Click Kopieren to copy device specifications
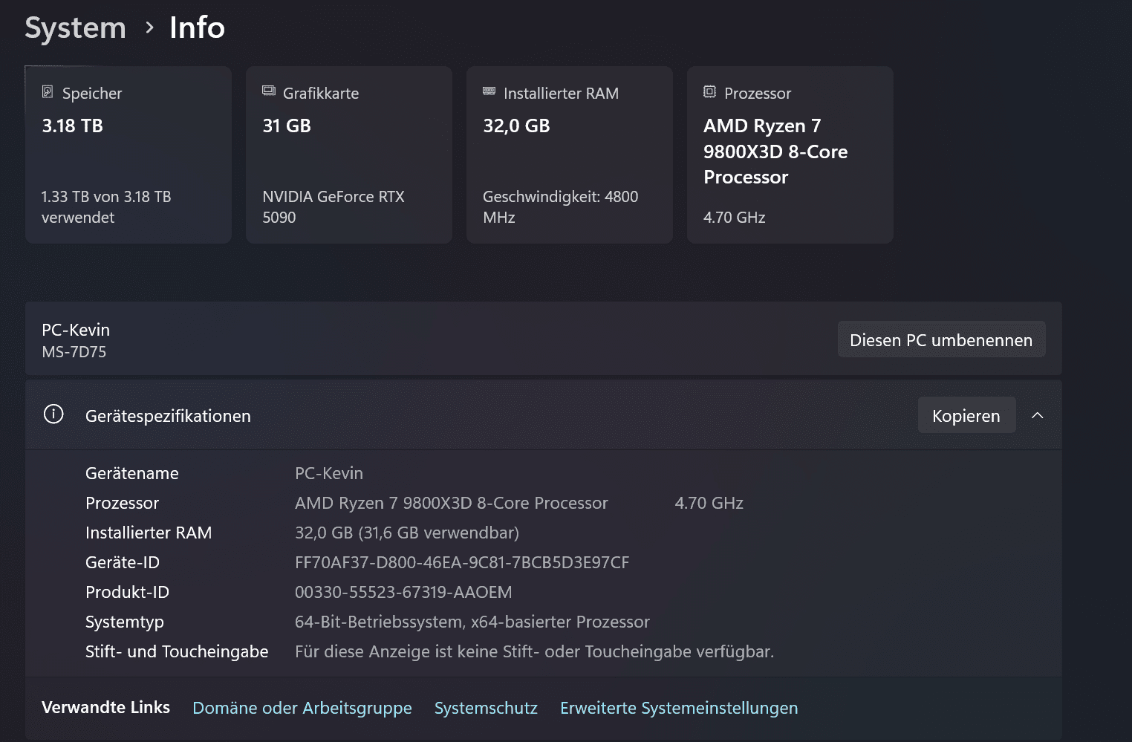 coord(966,415)
